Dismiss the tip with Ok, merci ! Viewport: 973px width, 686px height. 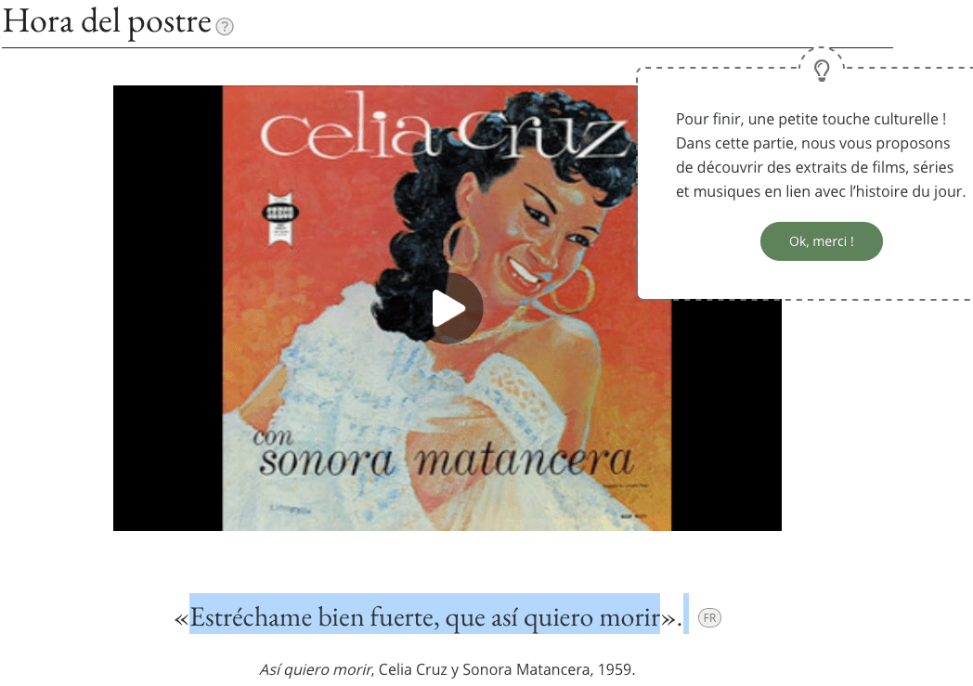pos(821,241)
